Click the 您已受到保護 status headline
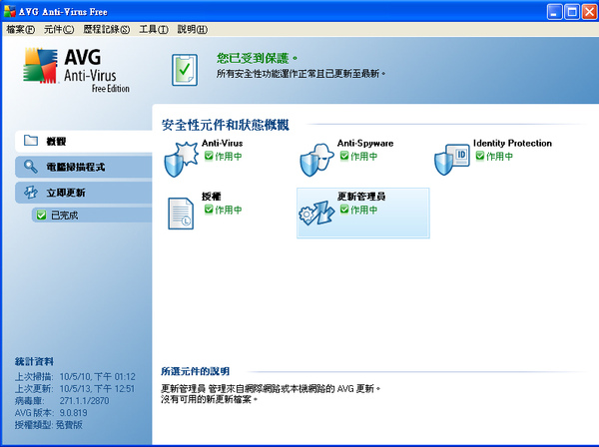Image resolution: width=599 pixels, height=447 pixels. 257,58
